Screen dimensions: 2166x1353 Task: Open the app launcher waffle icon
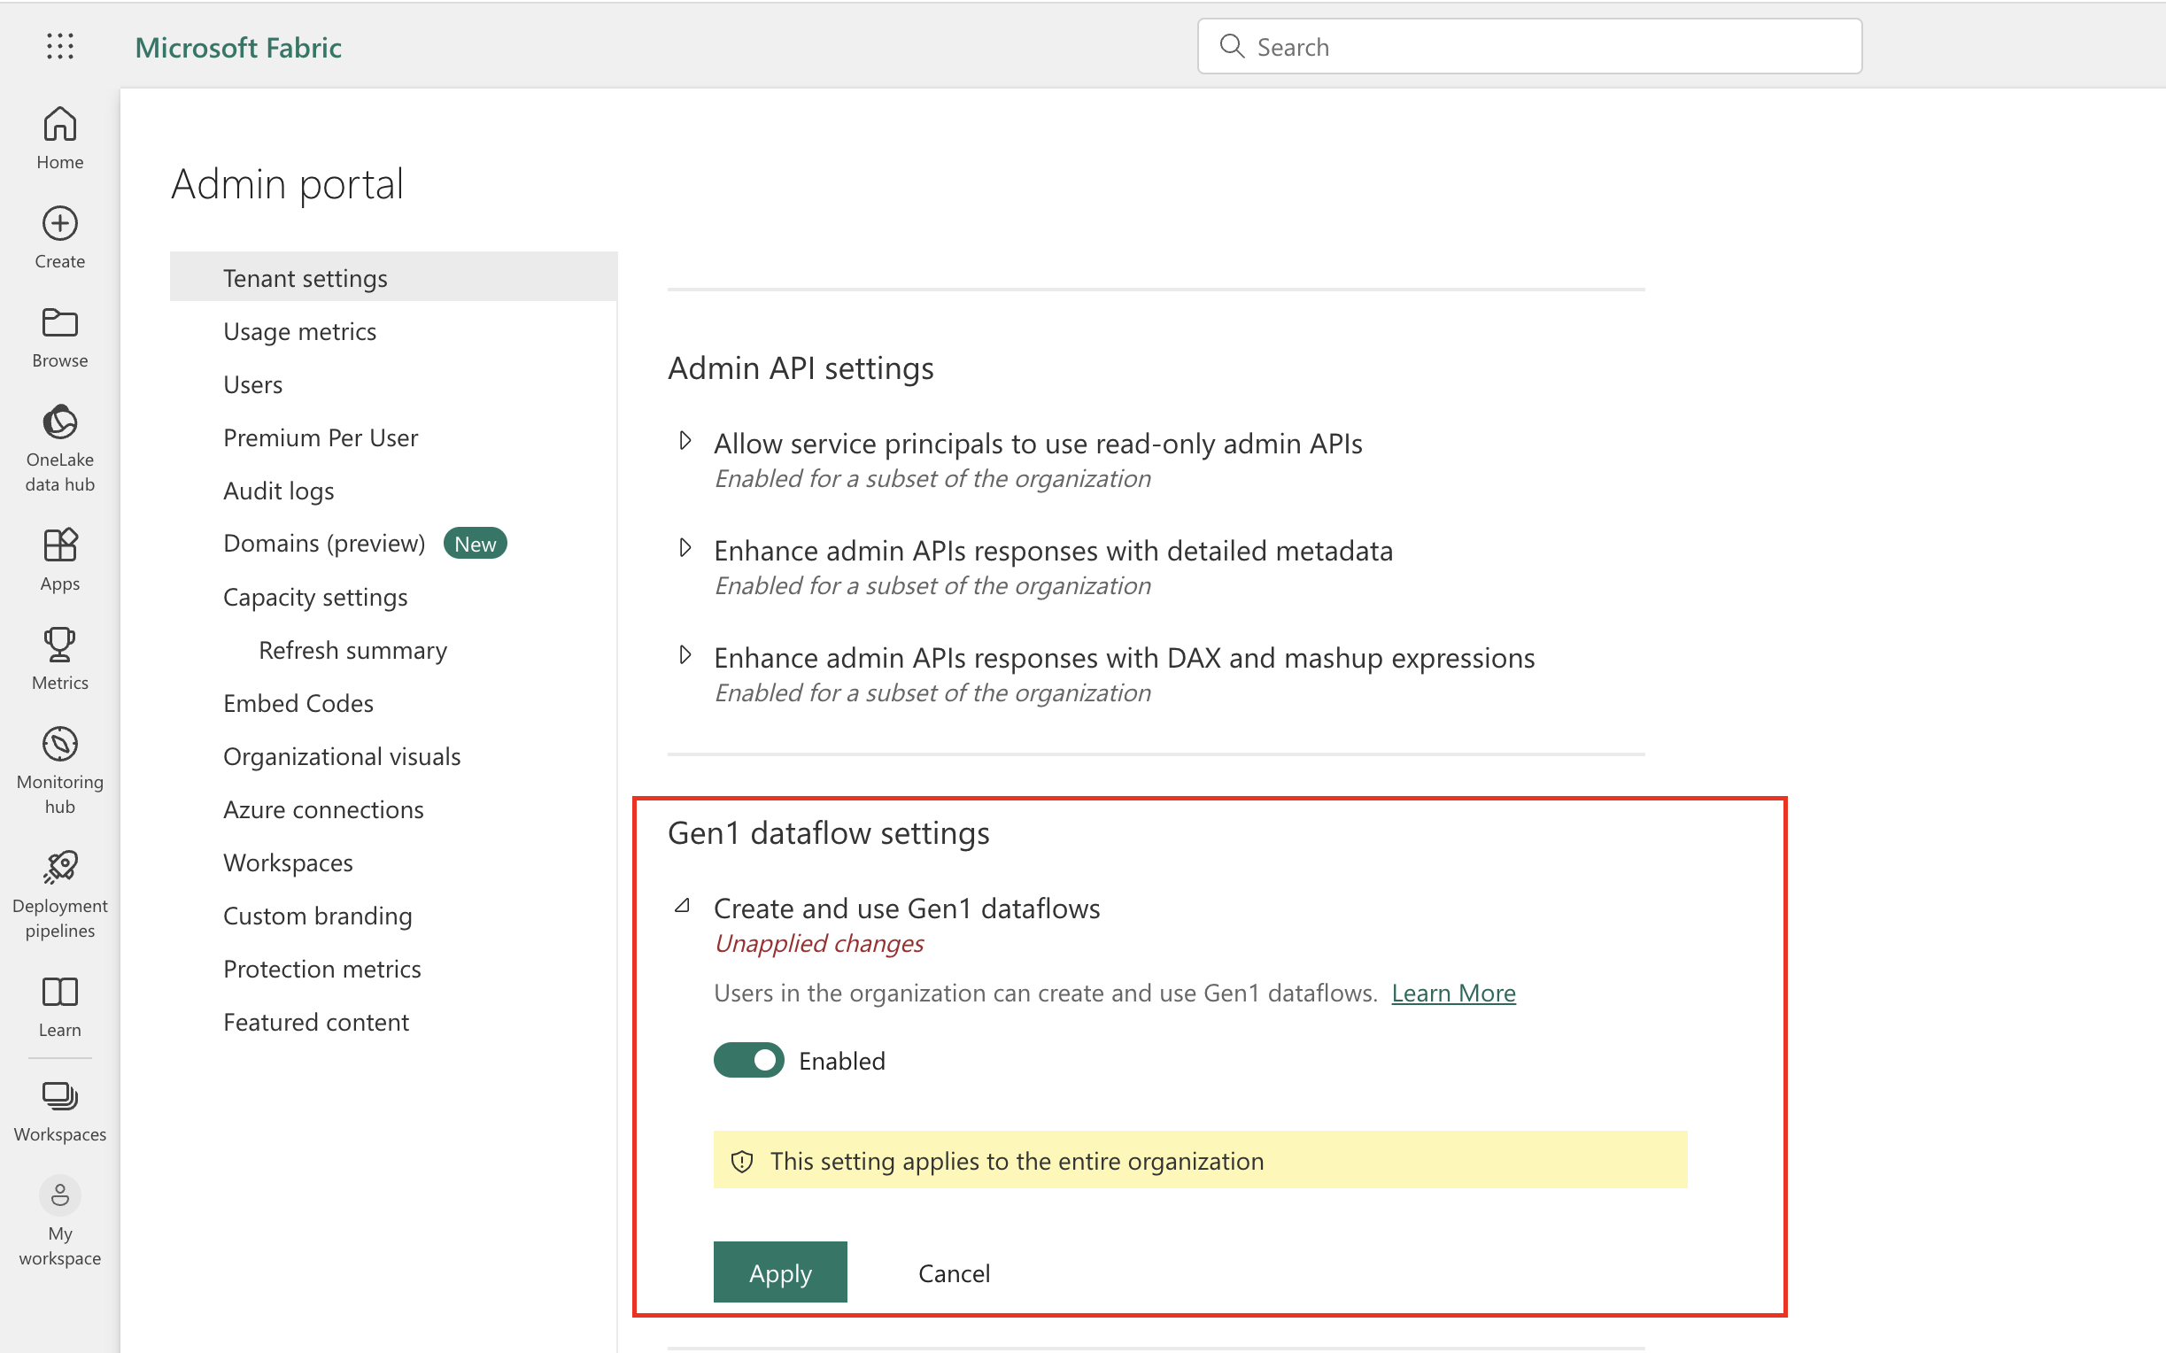pyautogui.click(x=60, y=47)
